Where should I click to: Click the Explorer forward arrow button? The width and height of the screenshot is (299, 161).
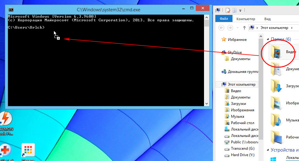pos(230,28)
